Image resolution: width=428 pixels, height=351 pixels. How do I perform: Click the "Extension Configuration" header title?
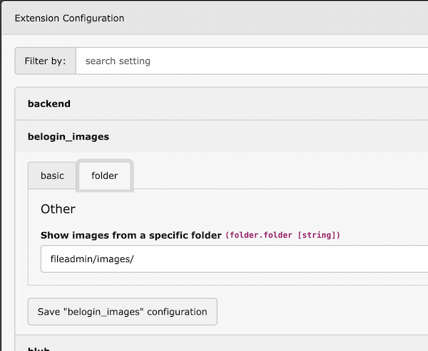click(x=69, y=18)
